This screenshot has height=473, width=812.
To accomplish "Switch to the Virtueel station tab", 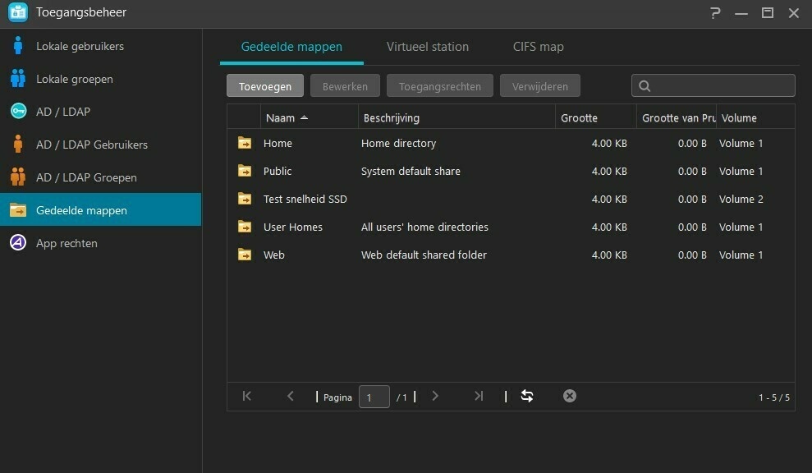I will pos(428,47).
